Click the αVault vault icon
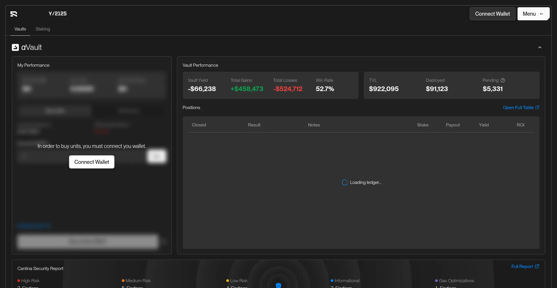This screenshot has width=557, height=288. click(x=15, y=47)
